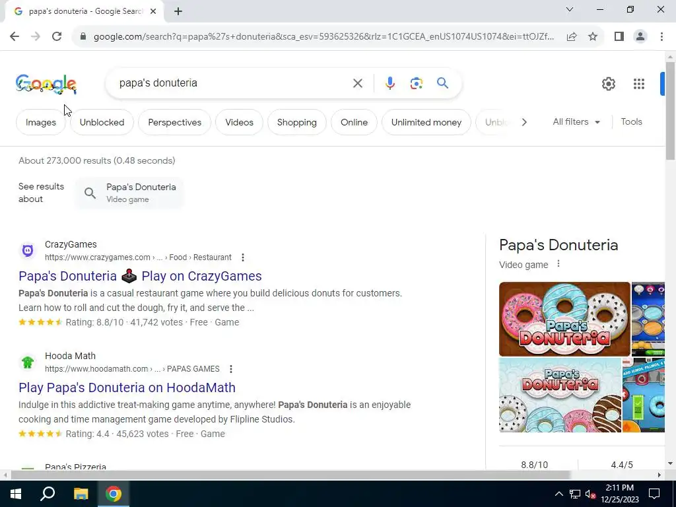This screenshot has height=507, width=676.
Task: Open the search Tools button
Action: 631,122
